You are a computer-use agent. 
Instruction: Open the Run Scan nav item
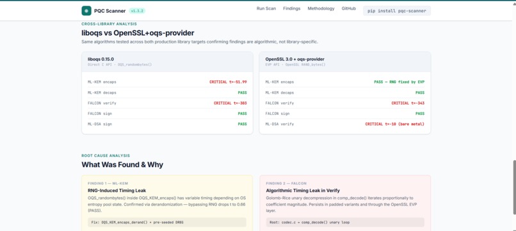pos(266,8)
